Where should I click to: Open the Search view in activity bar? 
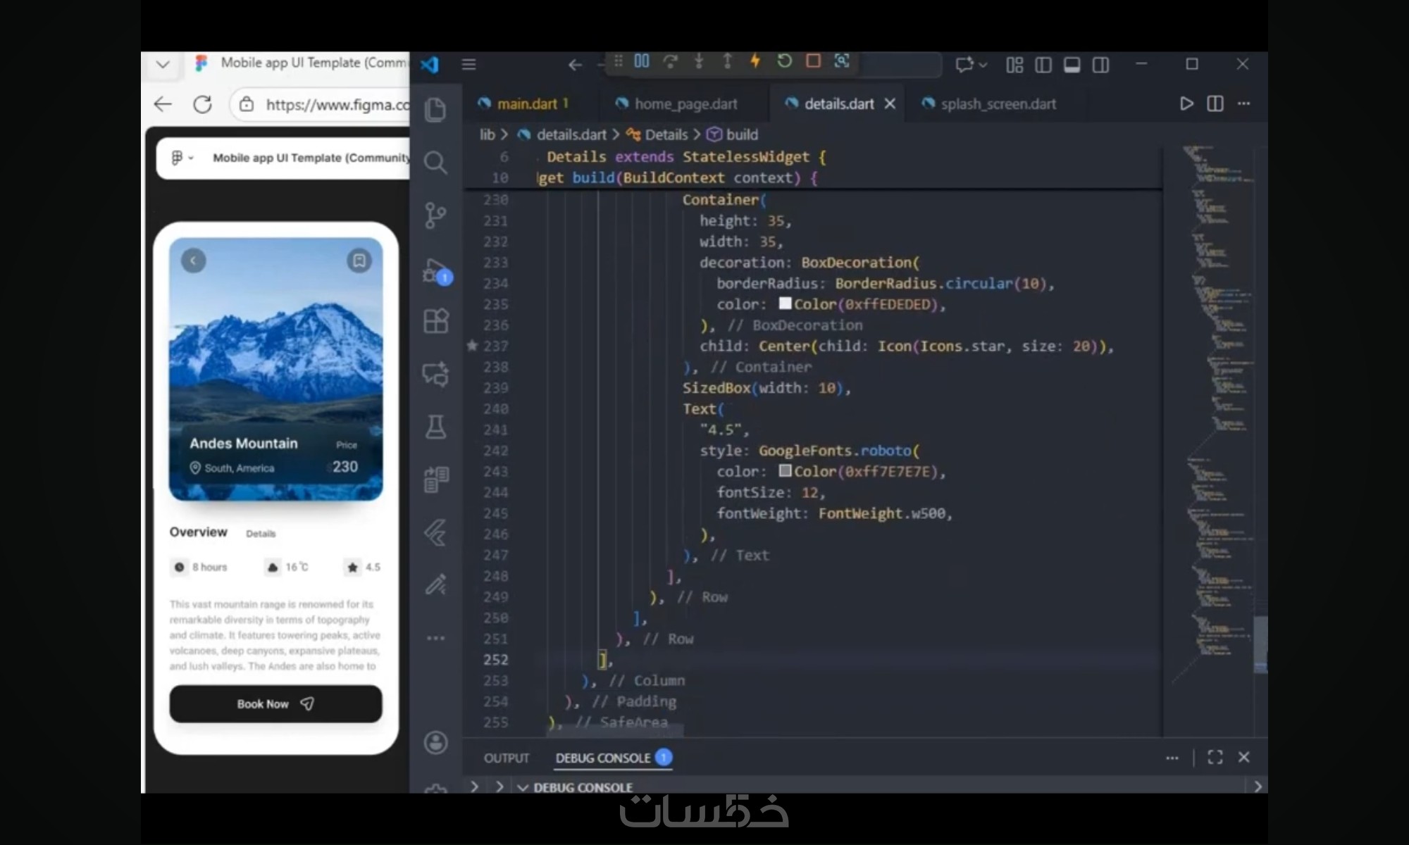click(x=435, y=163)
